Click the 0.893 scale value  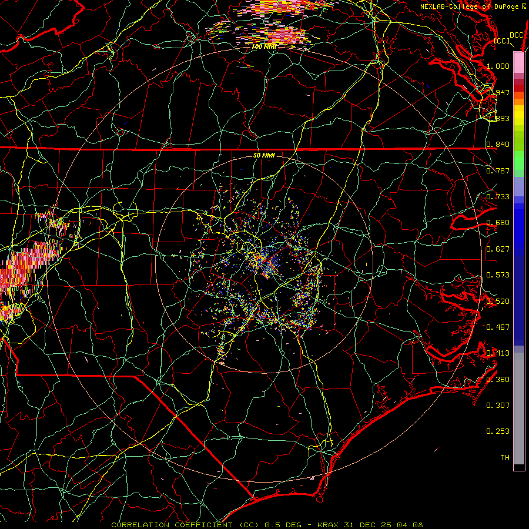[x=498, y=118]
